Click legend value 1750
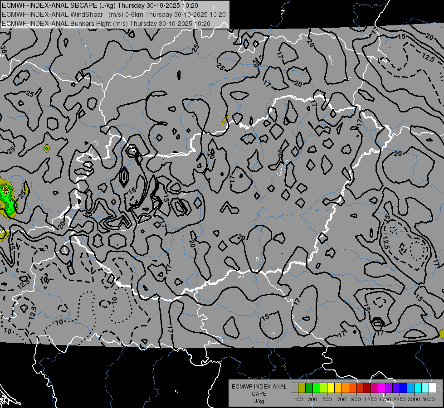The height and width of the screenshot is (408, 444). pos(385,399)
